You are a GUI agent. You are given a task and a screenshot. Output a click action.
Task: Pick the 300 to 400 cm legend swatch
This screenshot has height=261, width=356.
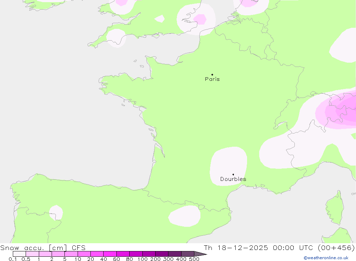click(x=175, y=254)
